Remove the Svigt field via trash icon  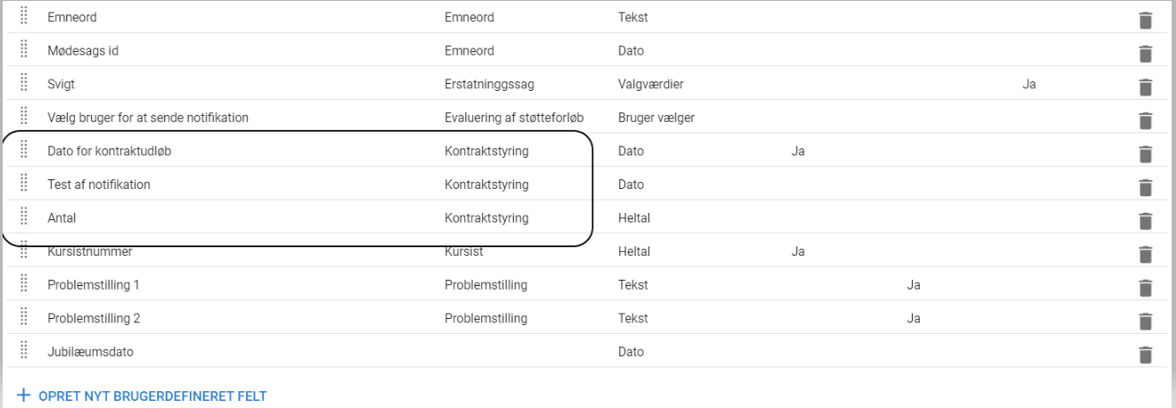pyautogui.click(x=1145, y=87)
